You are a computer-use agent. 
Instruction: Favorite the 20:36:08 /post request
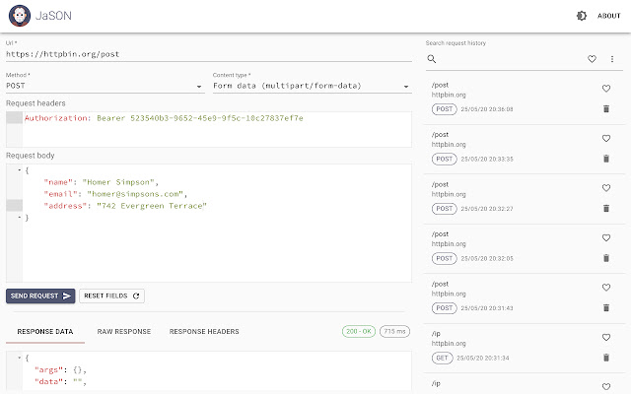point(606,89)
